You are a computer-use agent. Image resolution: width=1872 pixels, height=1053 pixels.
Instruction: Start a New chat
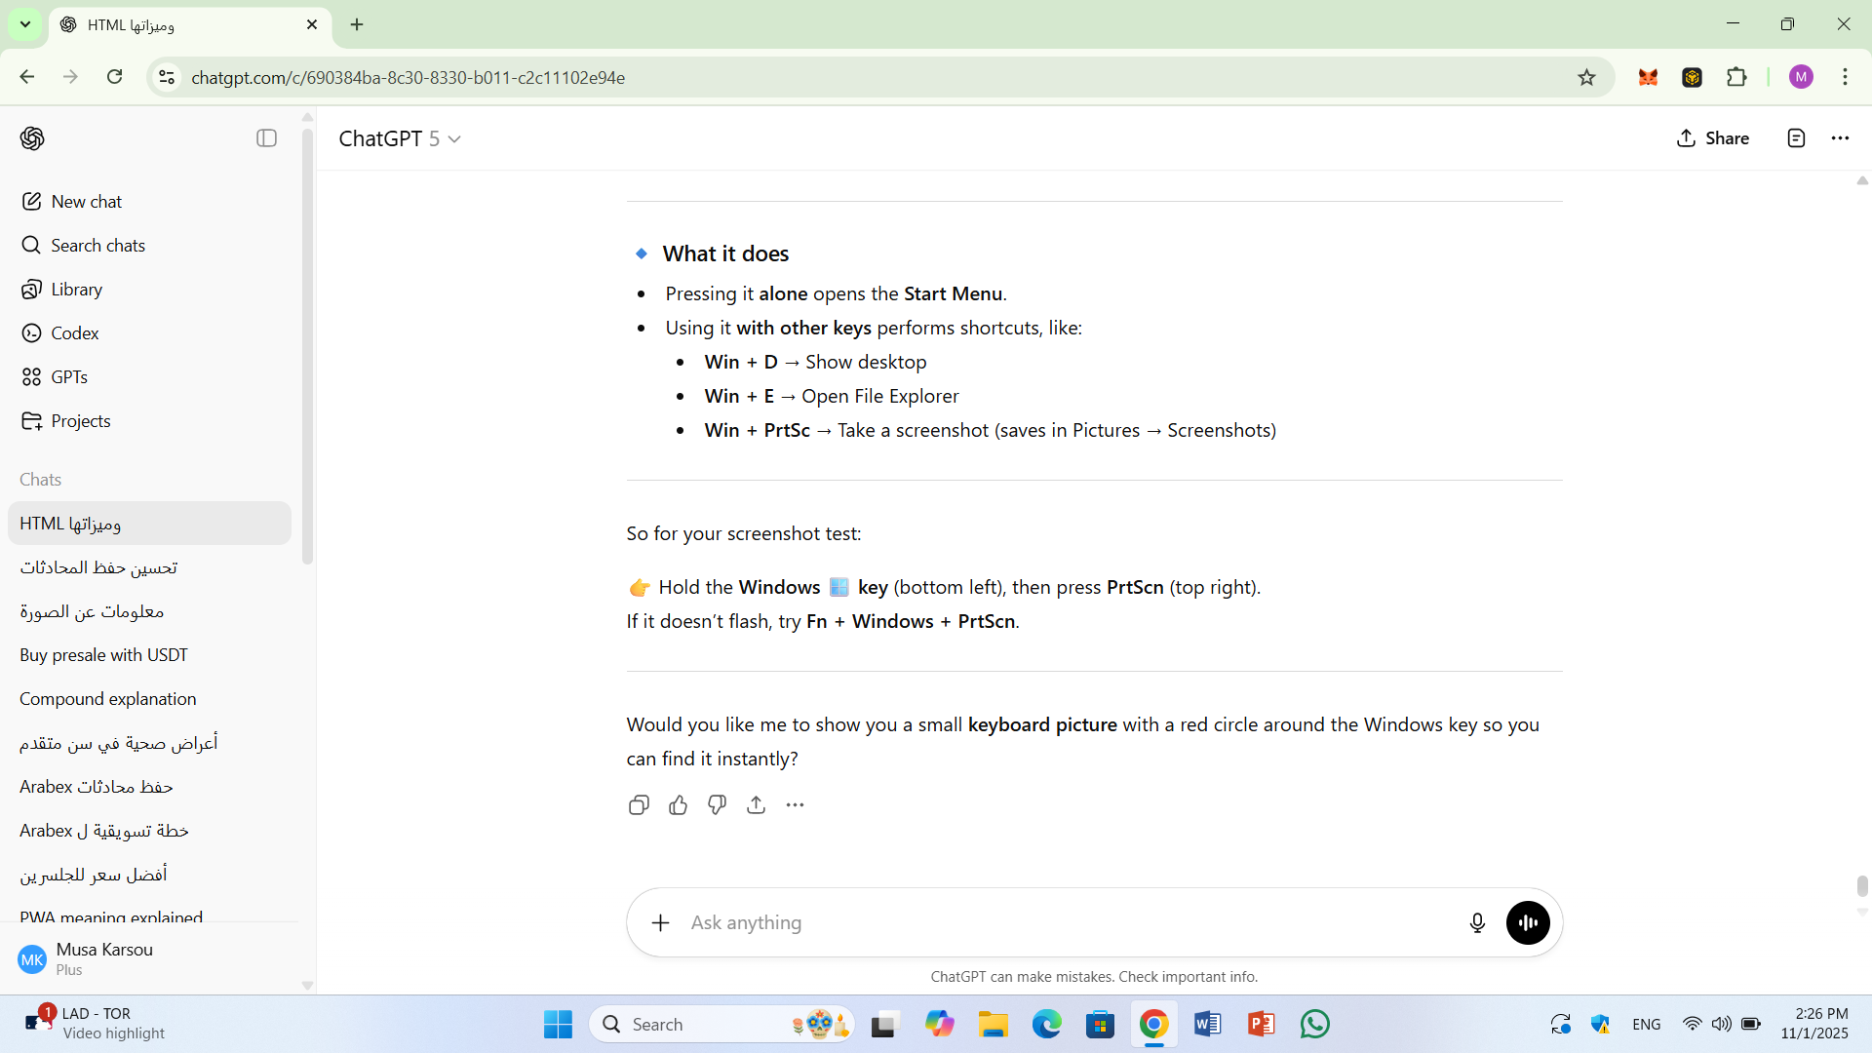point(86,202)
